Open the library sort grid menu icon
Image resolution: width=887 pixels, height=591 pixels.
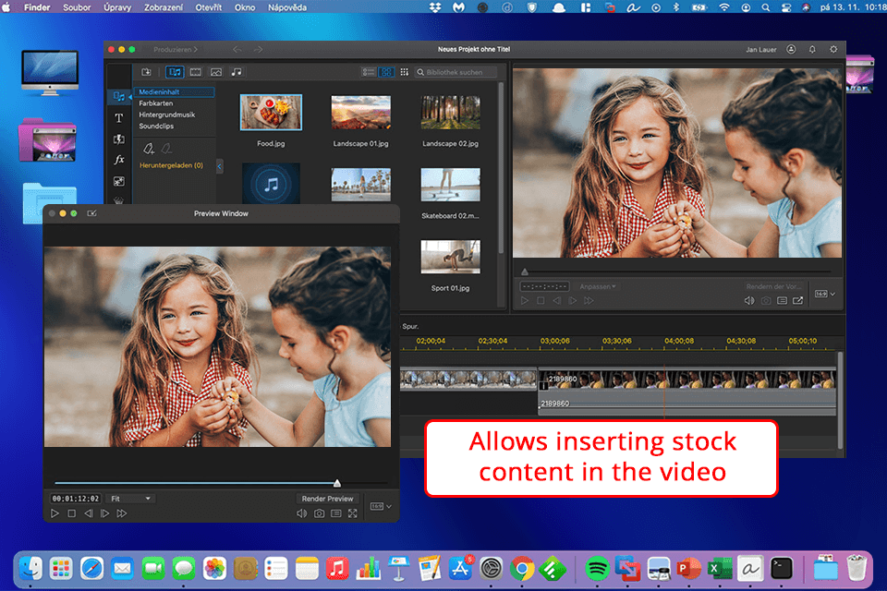pyautogui.click(x=404, y=72)
